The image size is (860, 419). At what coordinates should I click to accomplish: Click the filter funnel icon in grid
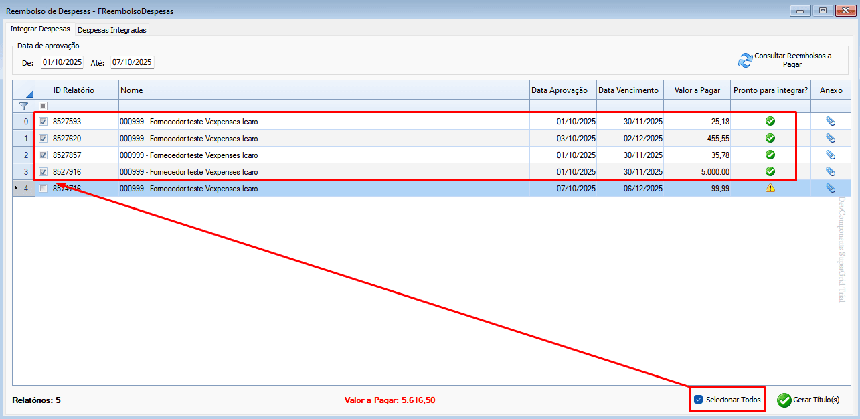click(23, 106)
